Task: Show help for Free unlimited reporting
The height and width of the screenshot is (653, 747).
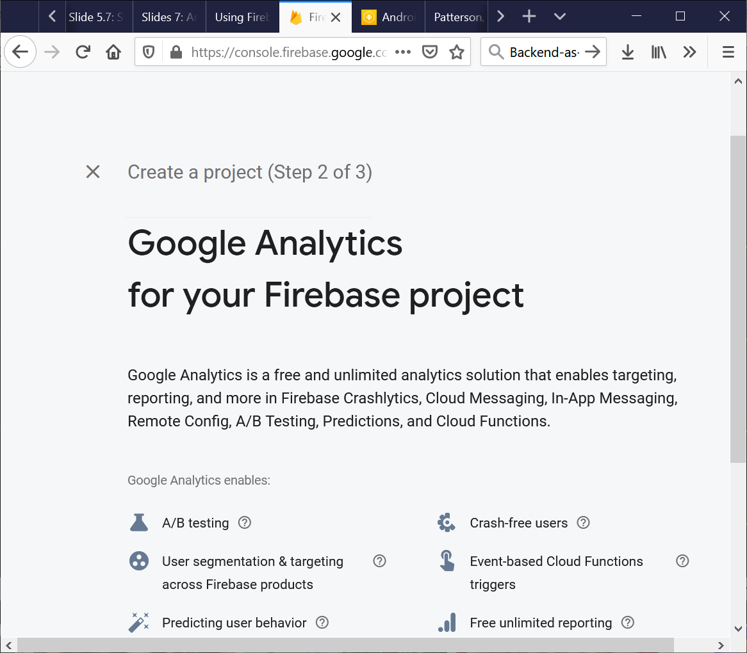Action: [628, 622]
